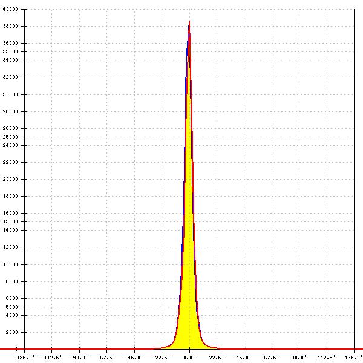This screenshot has height=363, width=363.
Task: Click the 35000 y-axis label
Action: (x=10, y=51)
